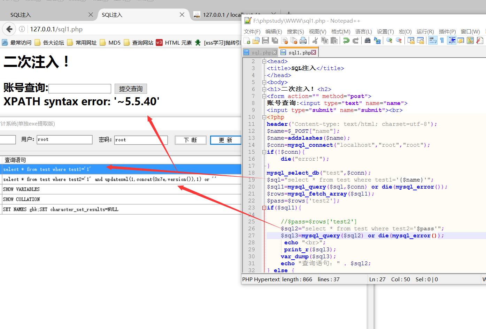Collapse the body fold at line 5
This screenshot has width=486, height=329.
click(x=264, y=82)
